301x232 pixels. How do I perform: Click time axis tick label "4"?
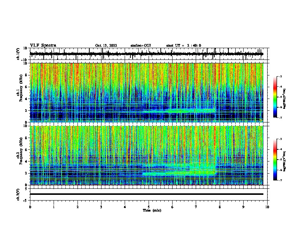click(x=125, y=207)
